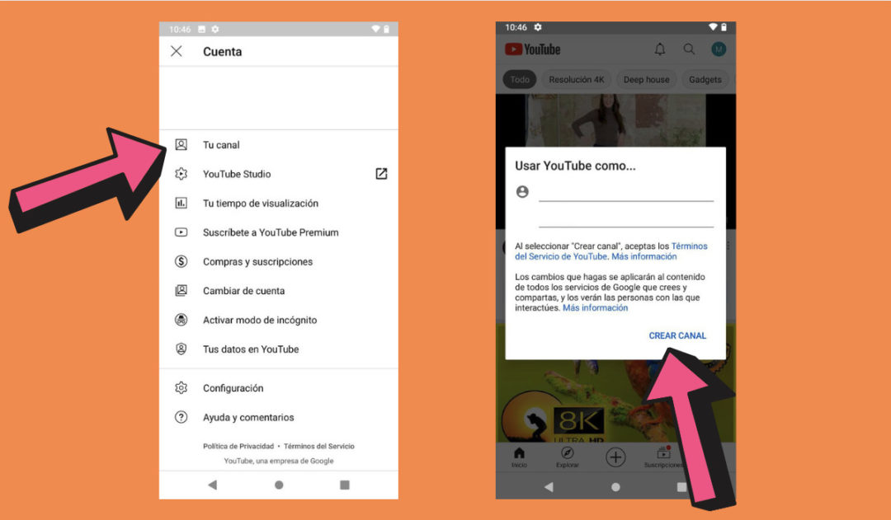Activate the incognito mode icon

coord(181,320)
